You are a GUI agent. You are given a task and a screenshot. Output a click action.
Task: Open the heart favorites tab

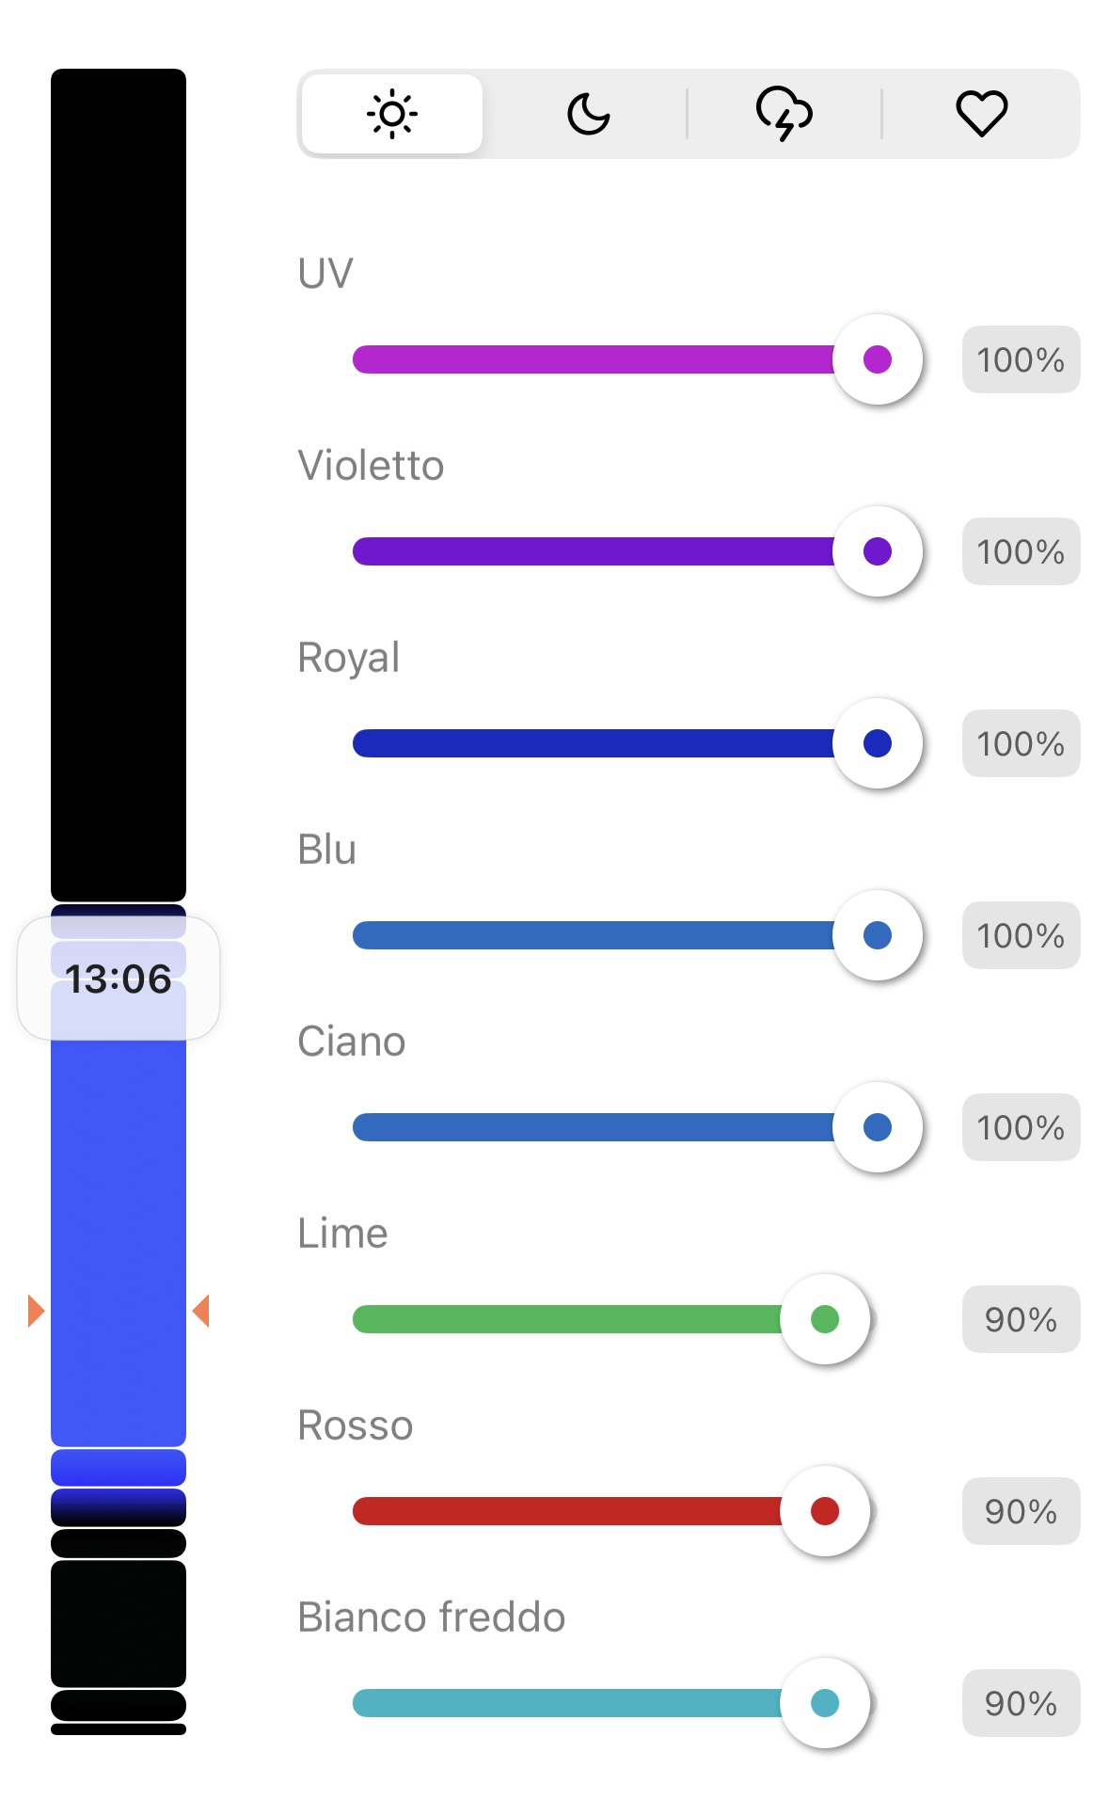(x=981, y=114)
